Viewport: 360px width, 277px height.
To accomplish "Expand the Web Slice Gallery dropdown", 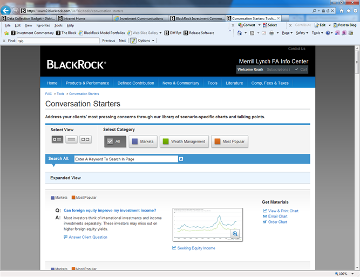I will [x=160, y=33].
